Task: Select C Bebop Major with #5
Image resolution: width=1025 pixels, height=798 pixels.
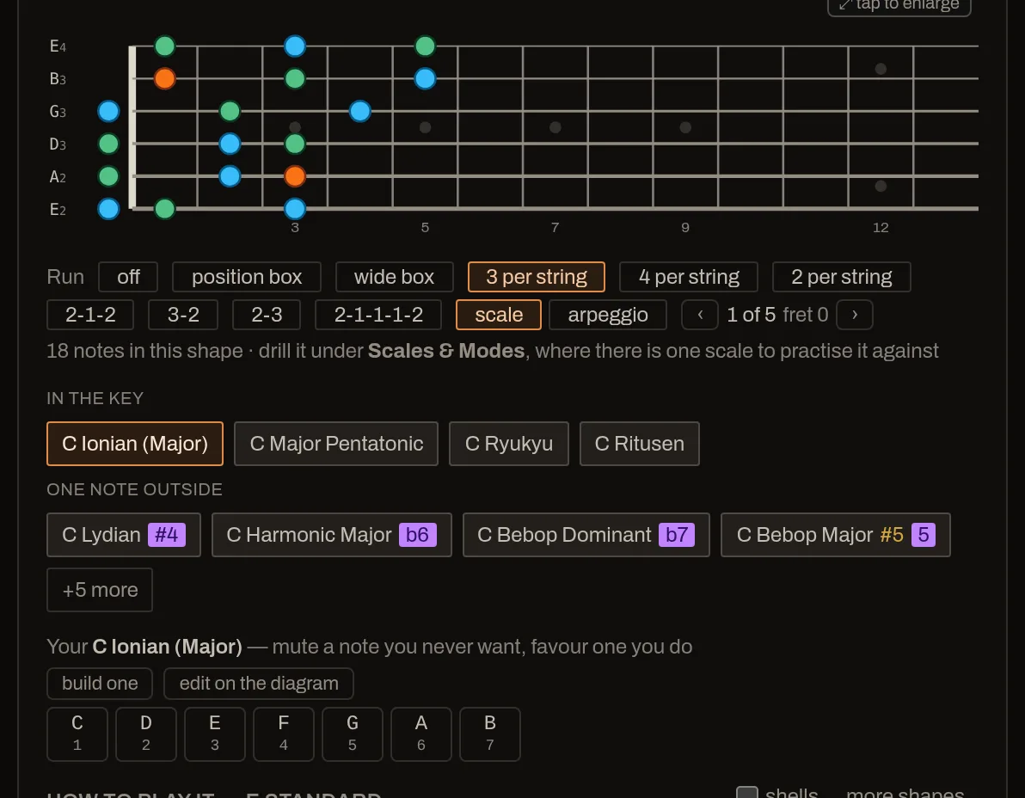Action: coord(836,535)
